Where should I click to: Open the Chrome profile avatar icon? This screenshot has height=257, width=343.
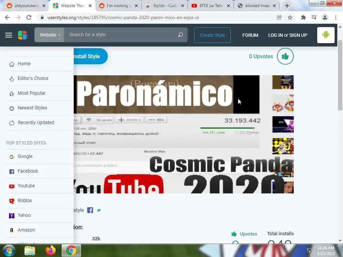[x=325, y=17]
